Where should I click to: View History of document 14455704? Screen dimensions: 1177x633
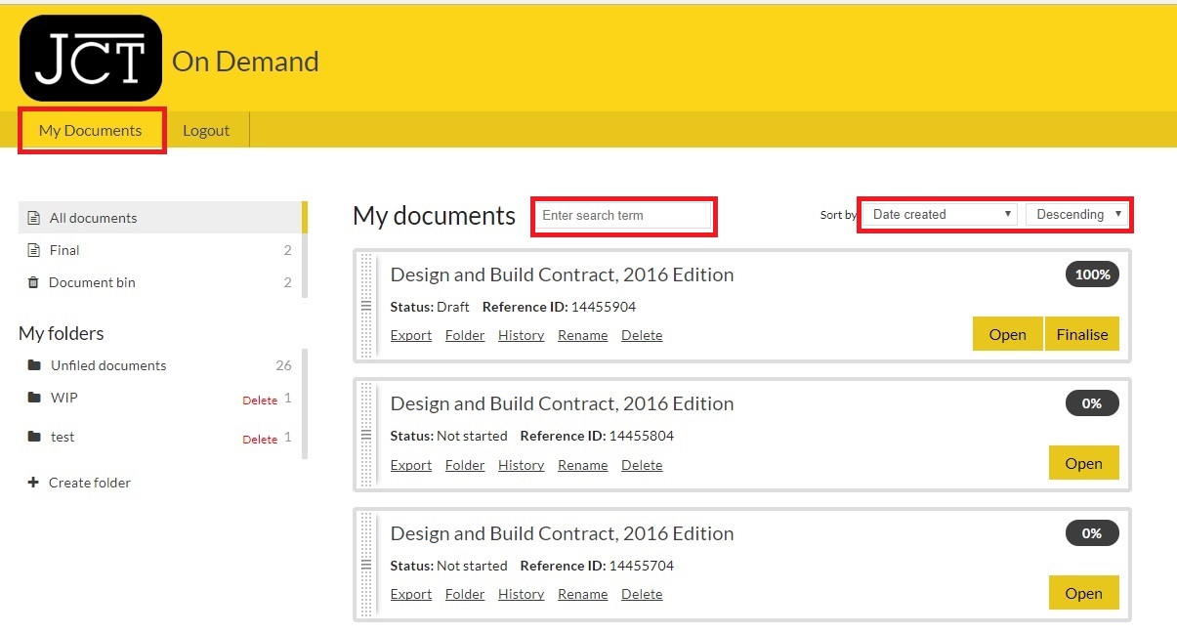click(521, 594)
